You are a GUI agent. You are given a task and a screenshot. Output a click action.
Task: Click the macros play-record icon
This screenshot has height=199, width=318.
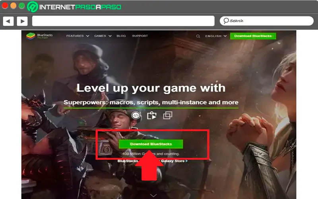coord(152,115)
